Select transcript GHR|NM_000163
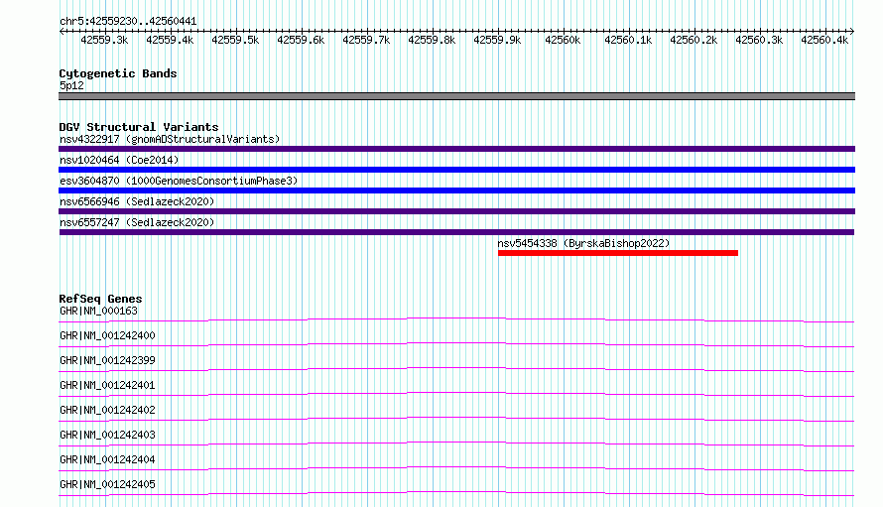 [x=98, y=311]
